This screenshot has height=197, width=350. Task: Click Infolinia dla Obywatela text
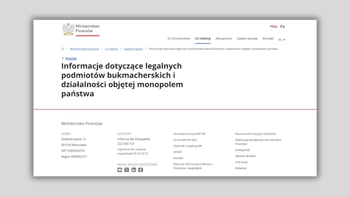tap(133, 139)
